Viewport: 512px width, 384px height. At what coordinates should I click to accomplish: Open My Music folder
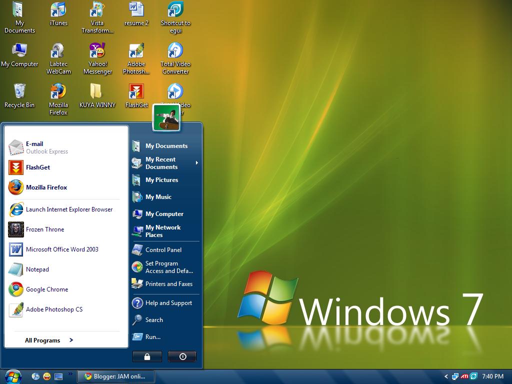click(x=165, y=197)
